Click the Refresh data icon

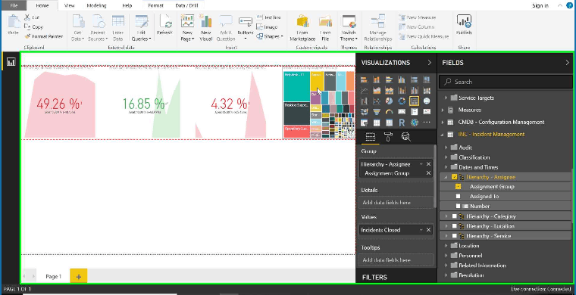165,25
